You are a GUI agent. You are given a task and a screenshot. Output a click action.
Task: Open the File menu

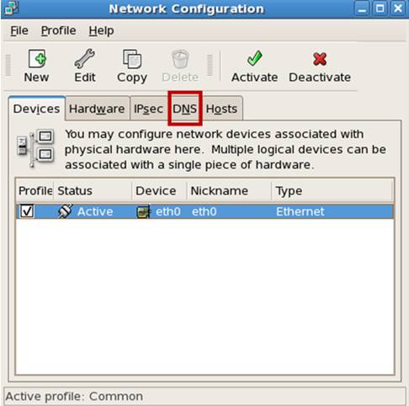[x=19, y=30]
